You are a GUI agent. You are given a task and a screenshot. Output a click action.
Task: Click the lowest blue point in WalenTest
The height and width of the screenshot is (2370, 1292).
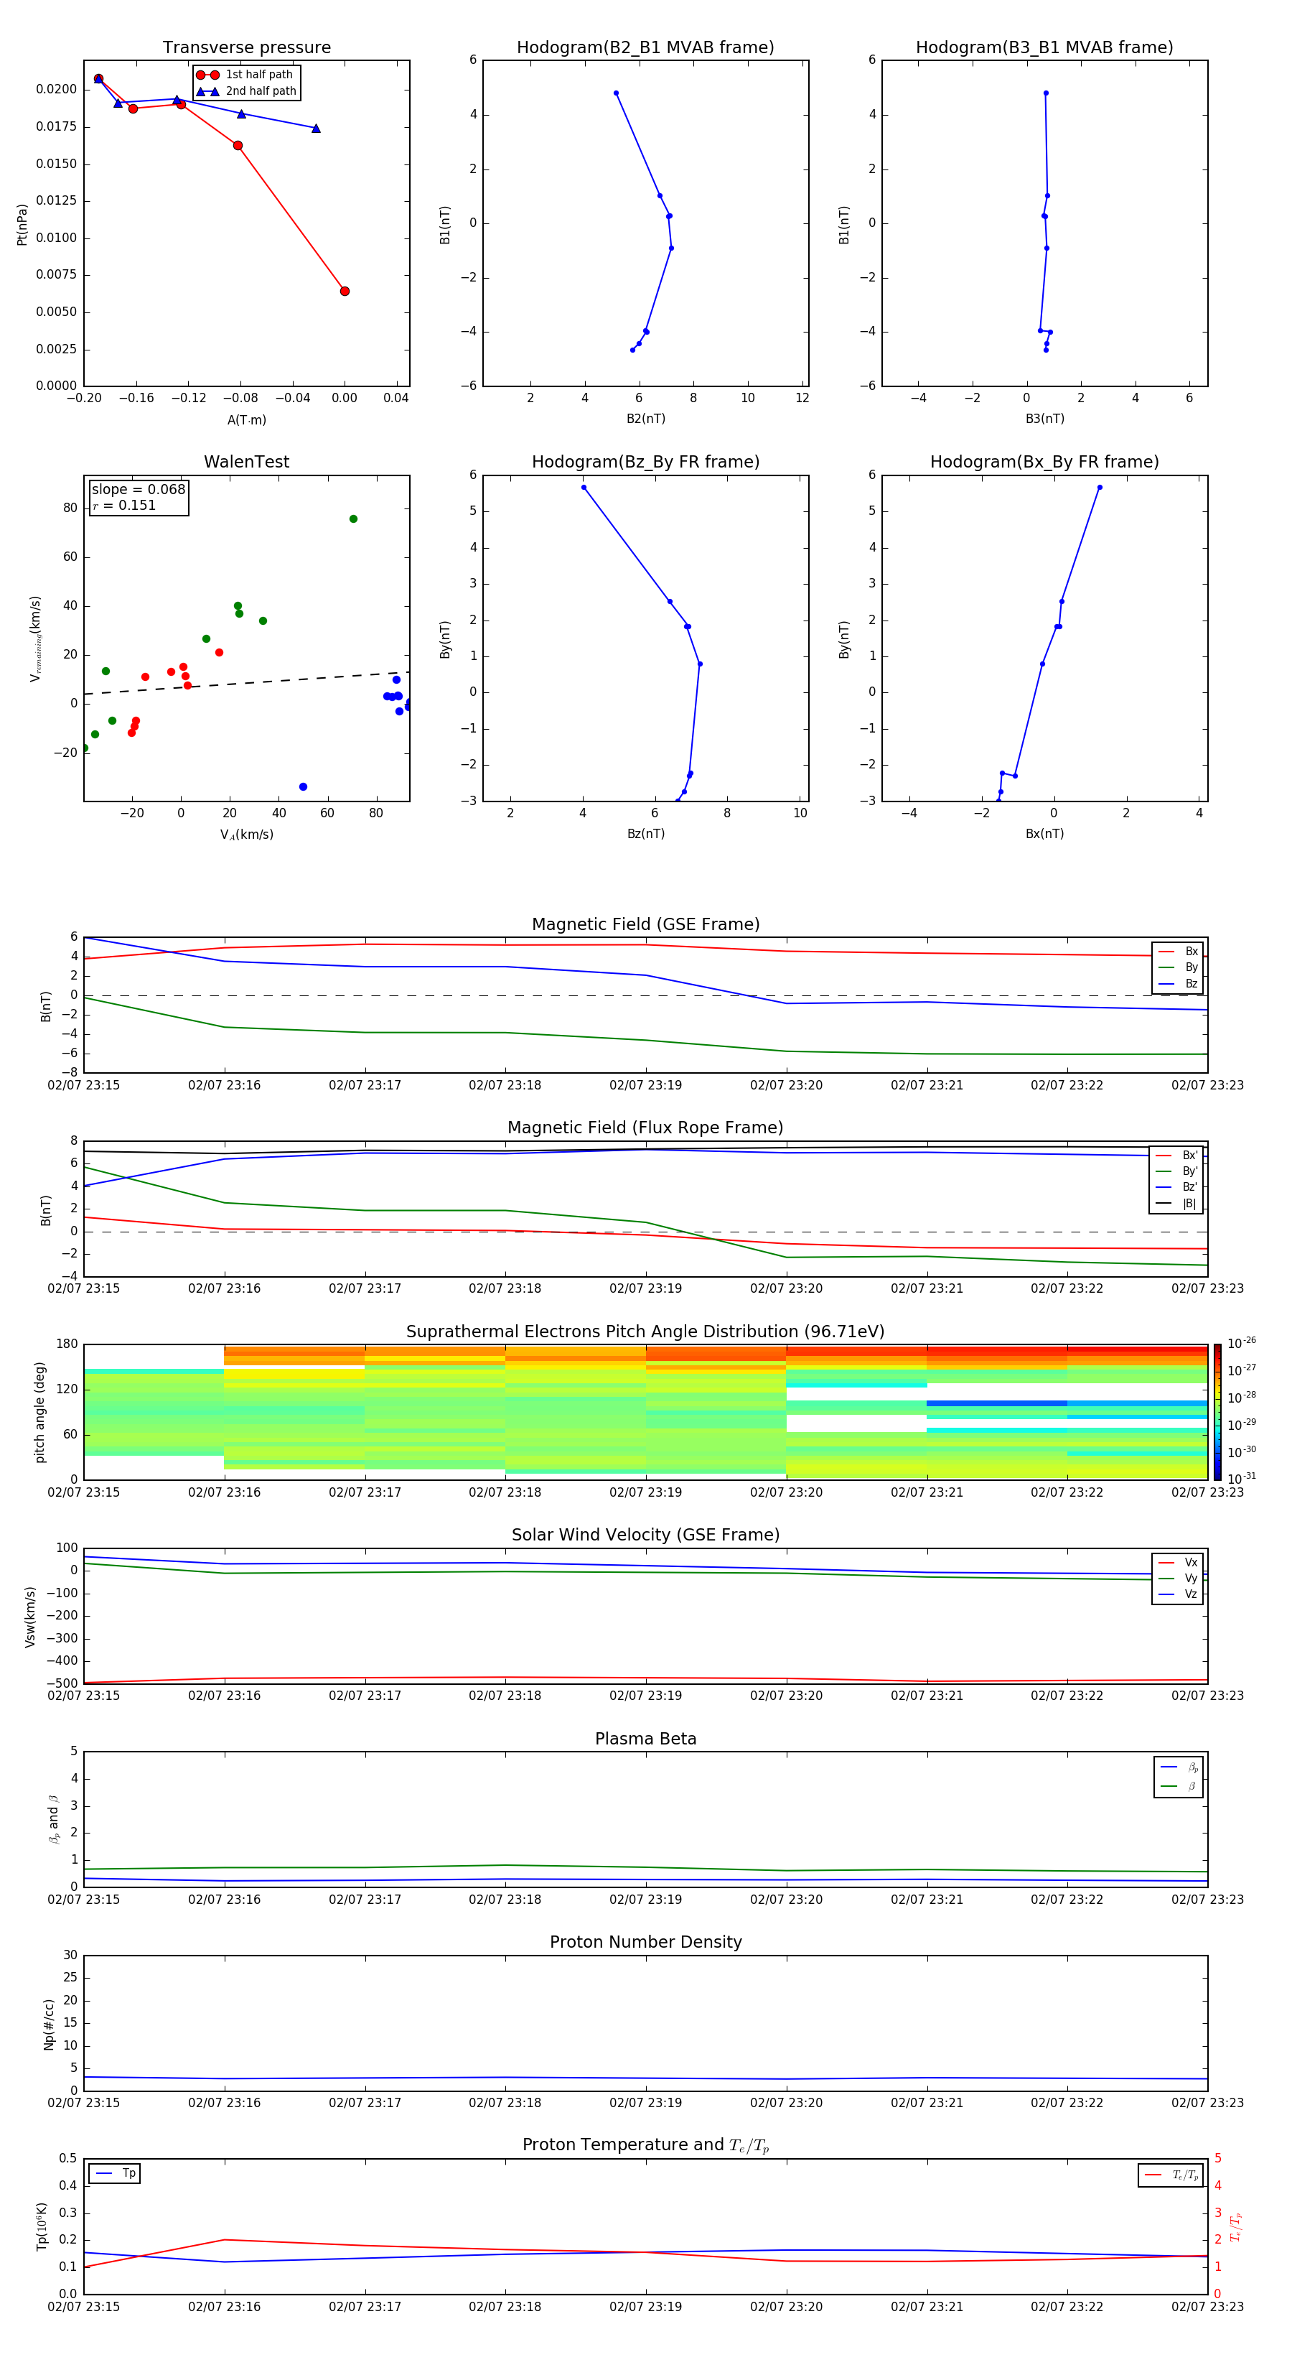302,786
